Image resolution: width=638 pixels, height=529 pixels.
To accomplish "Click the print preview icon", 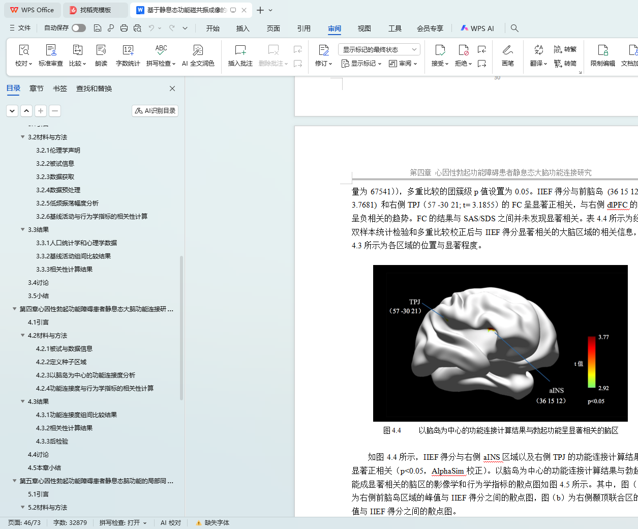I will pyautogui.click(x=137, y=28).
